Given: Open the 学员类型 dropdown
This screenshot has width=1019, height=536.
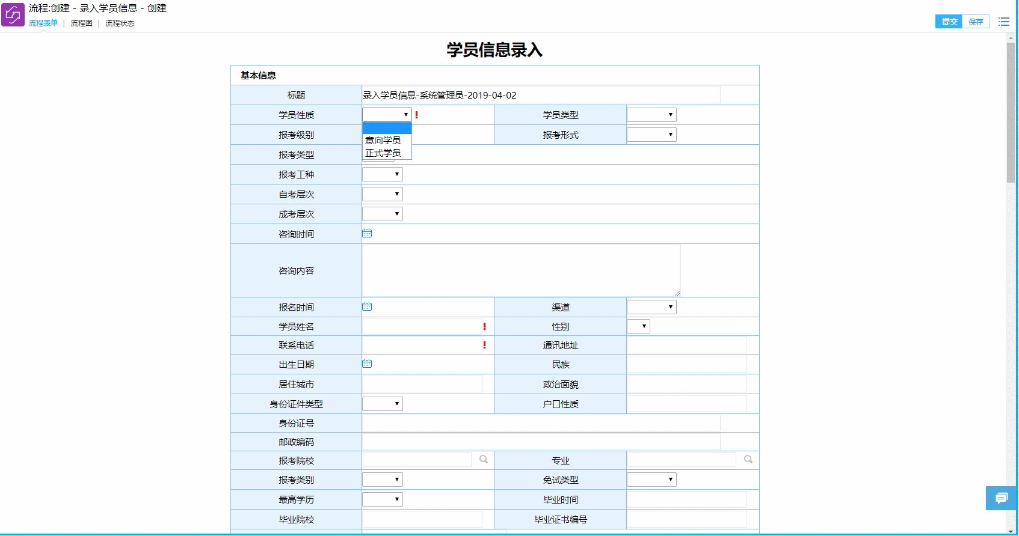Looking at the screenshot, I should (651, 115).
